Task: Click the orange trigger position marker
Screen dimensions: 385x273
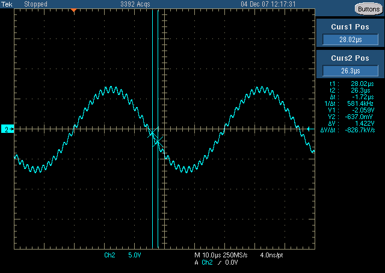Action: (73, 10)
